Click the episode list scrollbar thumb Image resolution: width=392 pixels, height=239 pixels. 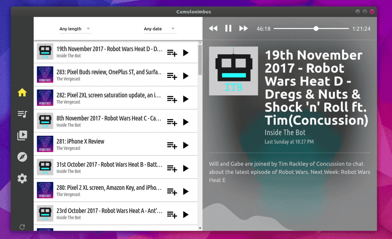point(200,60)
